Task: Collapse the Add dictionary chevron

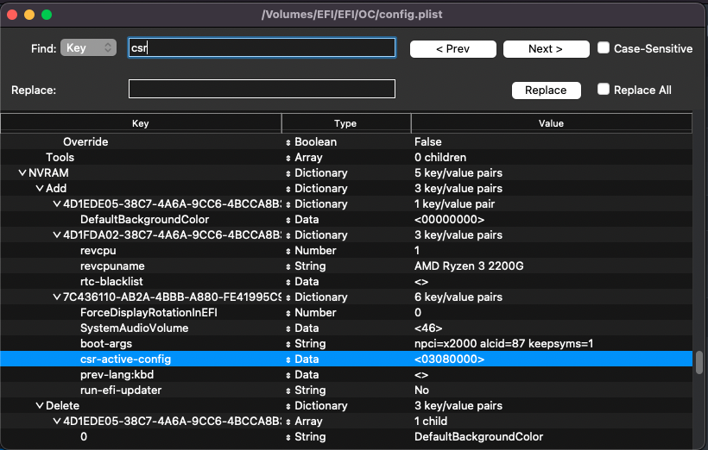Action: pos(40,188)
